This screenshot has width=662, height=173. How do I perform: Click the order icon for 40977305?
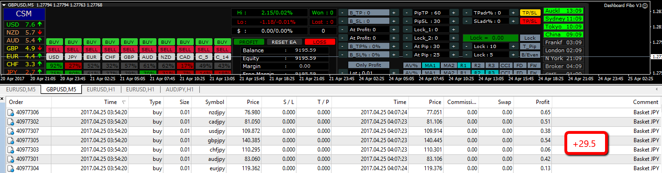tap(11, 140)
